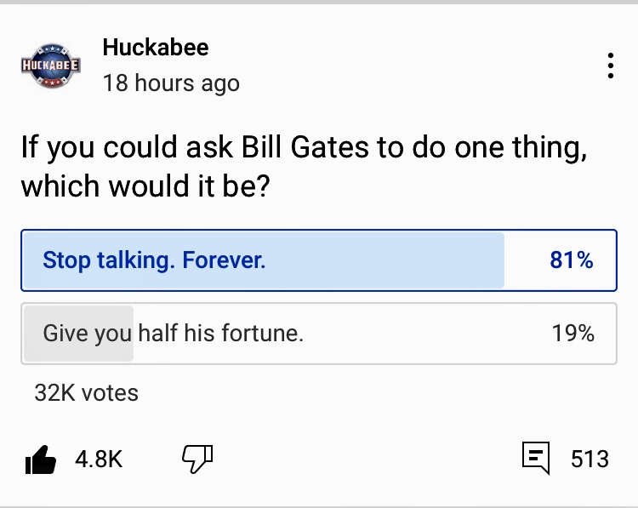Viewport: 638px width, 508px height.
Task: Click the "which would it be?" text line
Action: [145, 186]
